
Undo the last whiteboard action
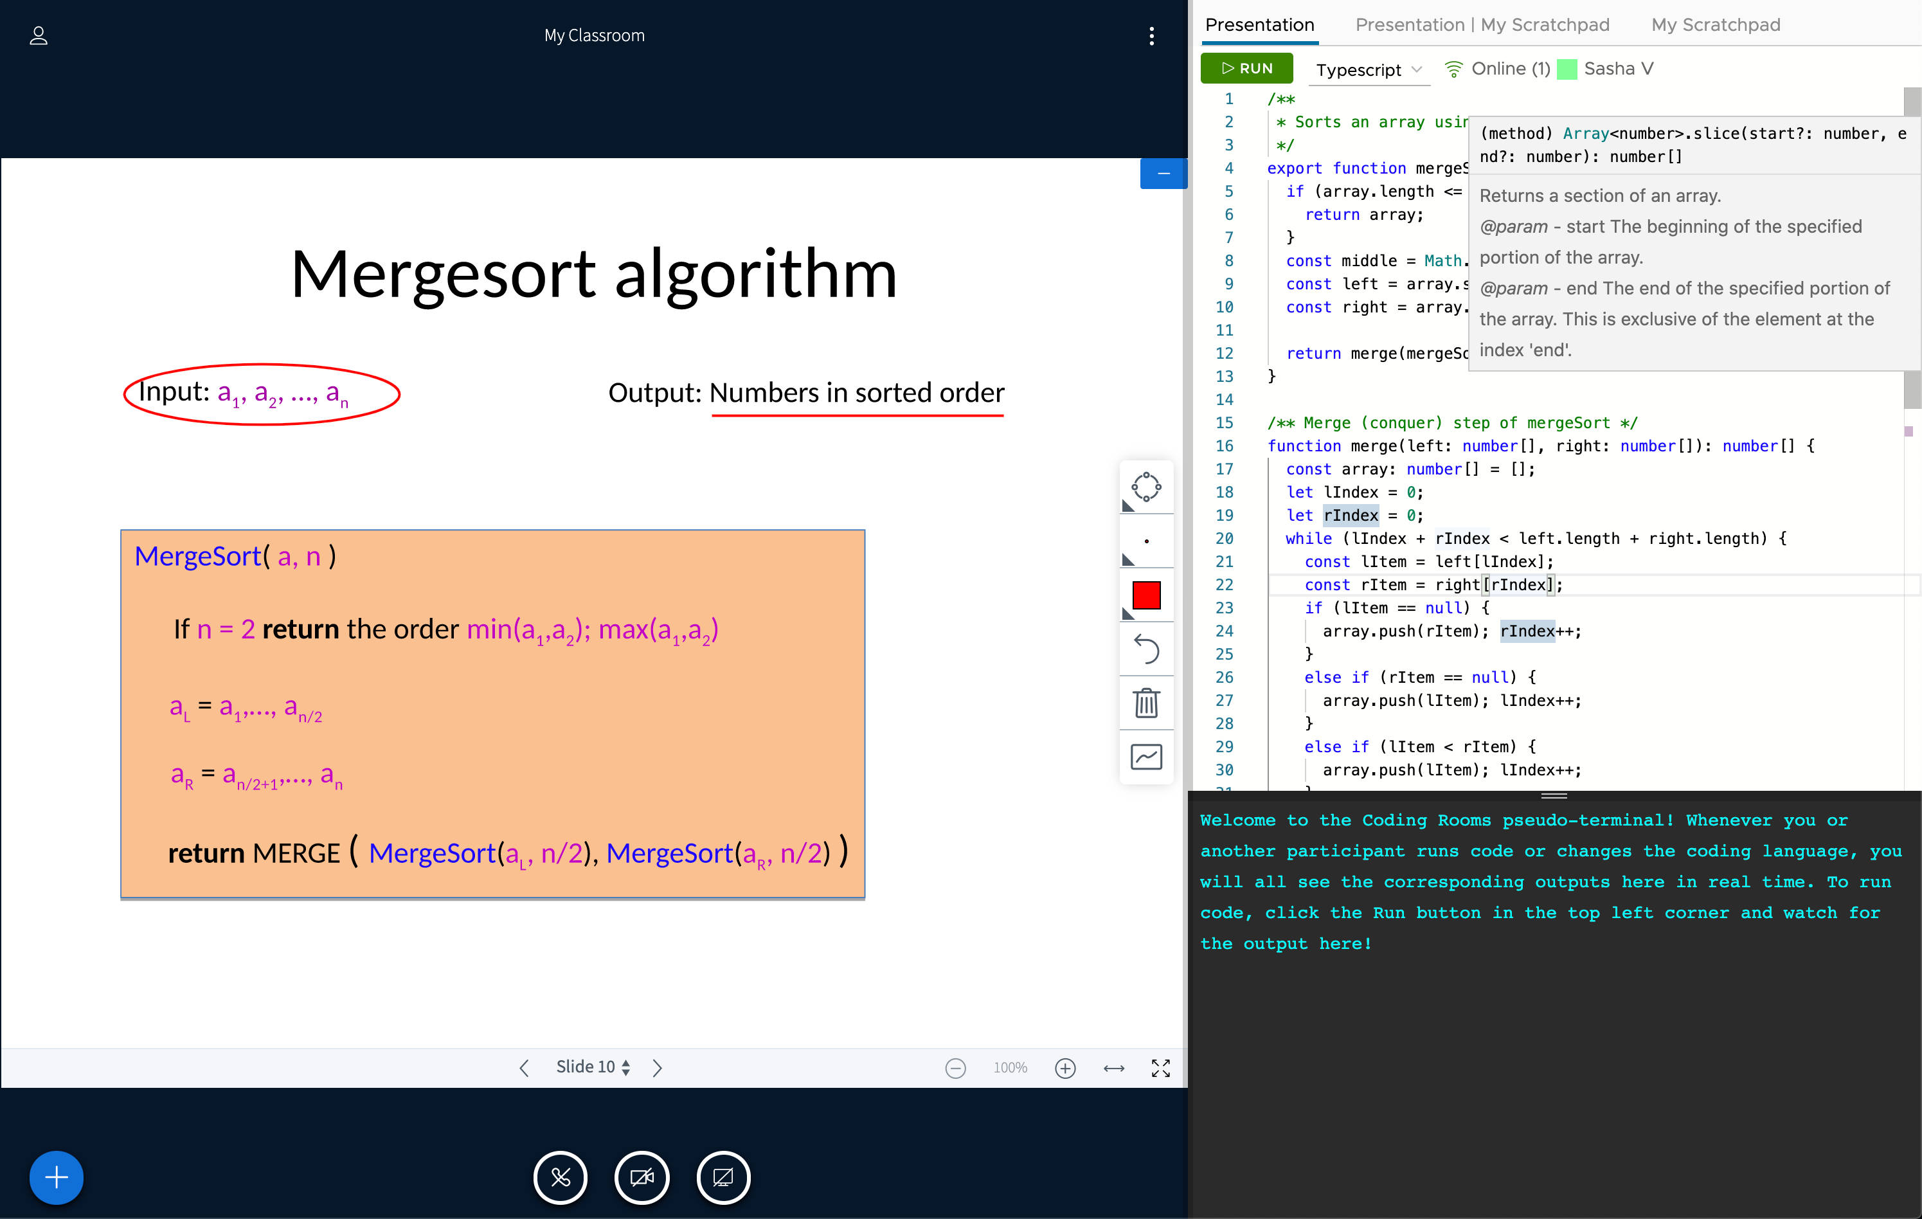tap(1147, 649)
